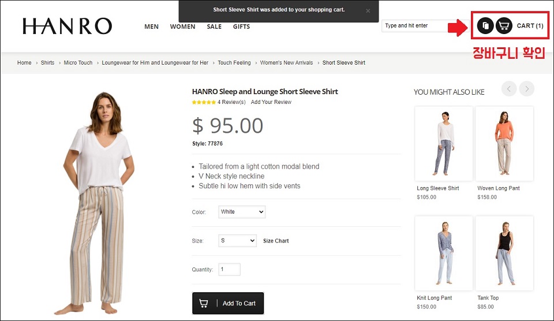Go to Home breadcrumb
Viewport: 554px width, 321px height.
24,62
